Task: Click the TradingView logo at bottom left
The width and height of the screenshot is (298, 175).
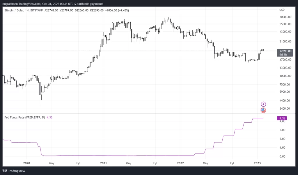Action: click(14, 171)
